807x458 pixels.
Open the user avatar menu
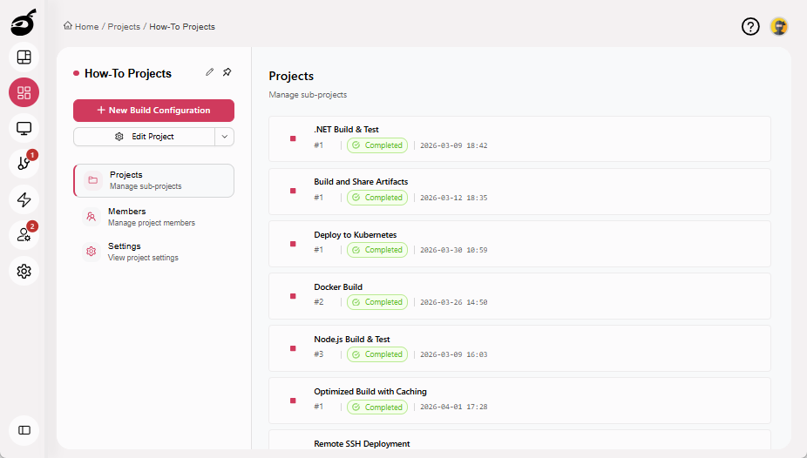click(x=779, y=26)
